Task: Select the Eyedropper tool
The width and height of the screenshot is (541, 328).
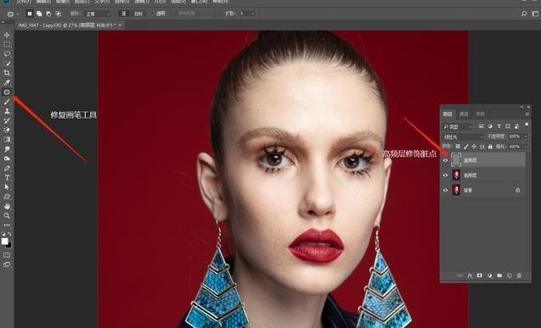Action: (7, 82)
